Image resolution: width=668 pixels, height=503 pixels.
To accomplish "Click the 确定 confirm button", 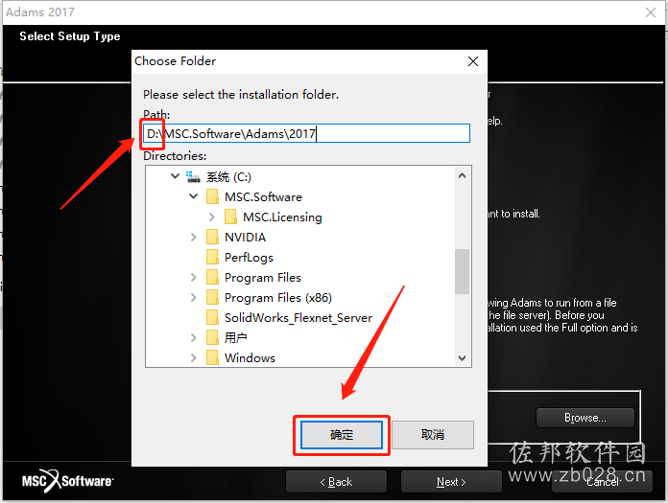I will (x=342, y=435).
